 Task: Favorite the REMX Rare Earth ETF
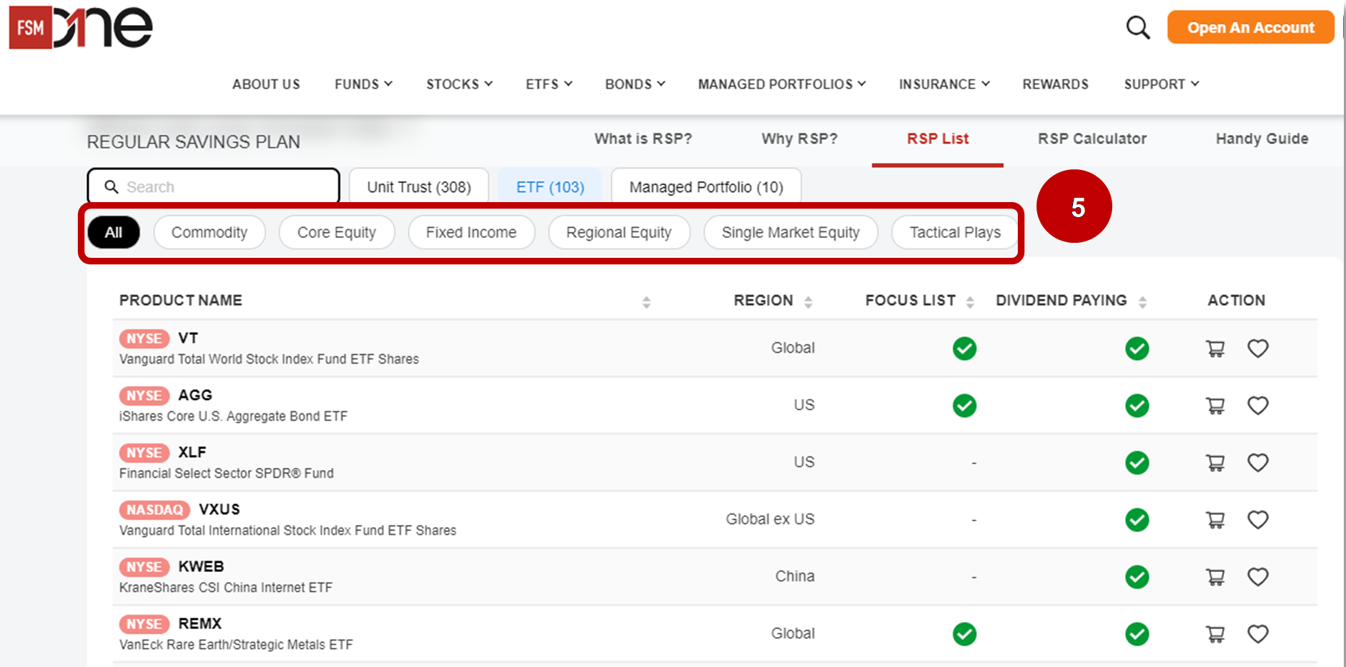tap(1258, 633)
